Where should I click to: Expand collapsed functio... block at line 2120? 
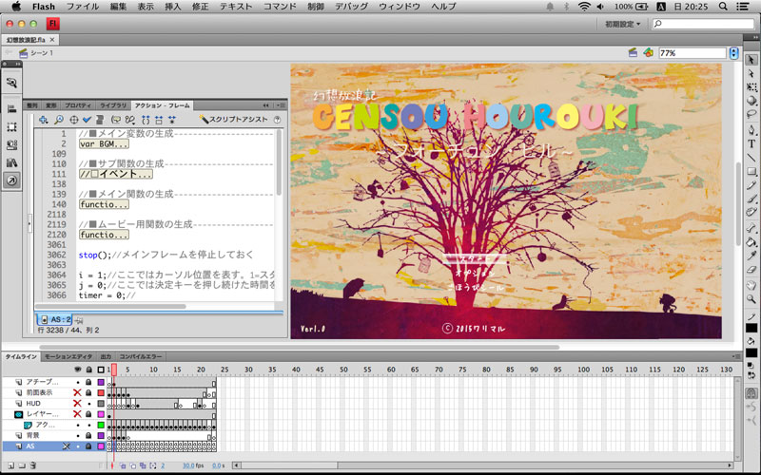[x=104, y=235]
